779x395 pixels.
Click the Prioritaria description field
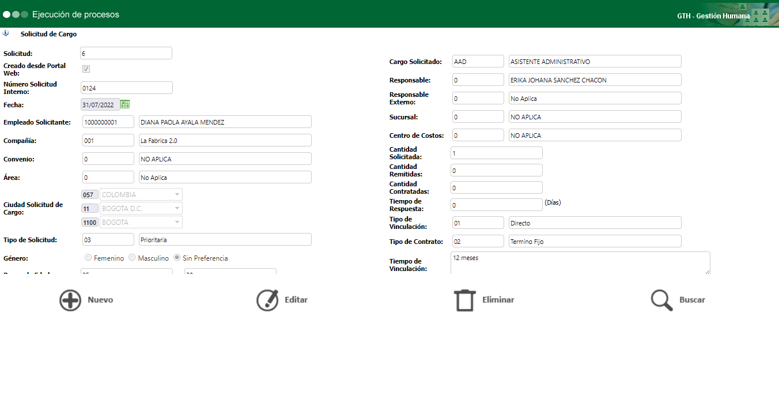coord(225,239)
